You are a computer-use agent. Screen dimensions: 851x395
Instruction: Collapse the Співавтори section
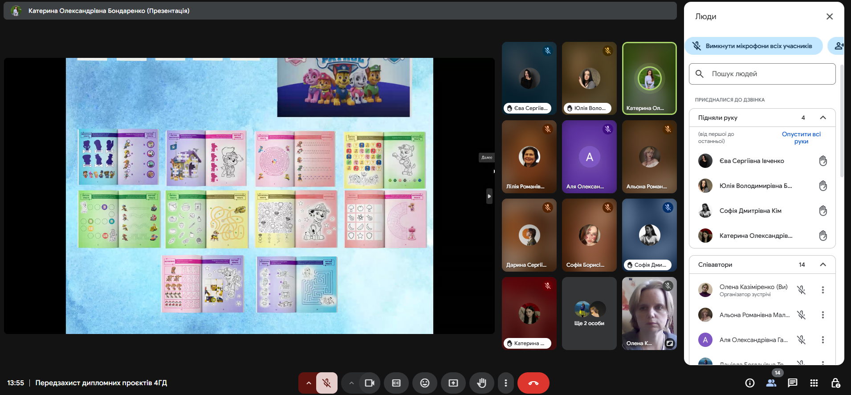[823, 265]
